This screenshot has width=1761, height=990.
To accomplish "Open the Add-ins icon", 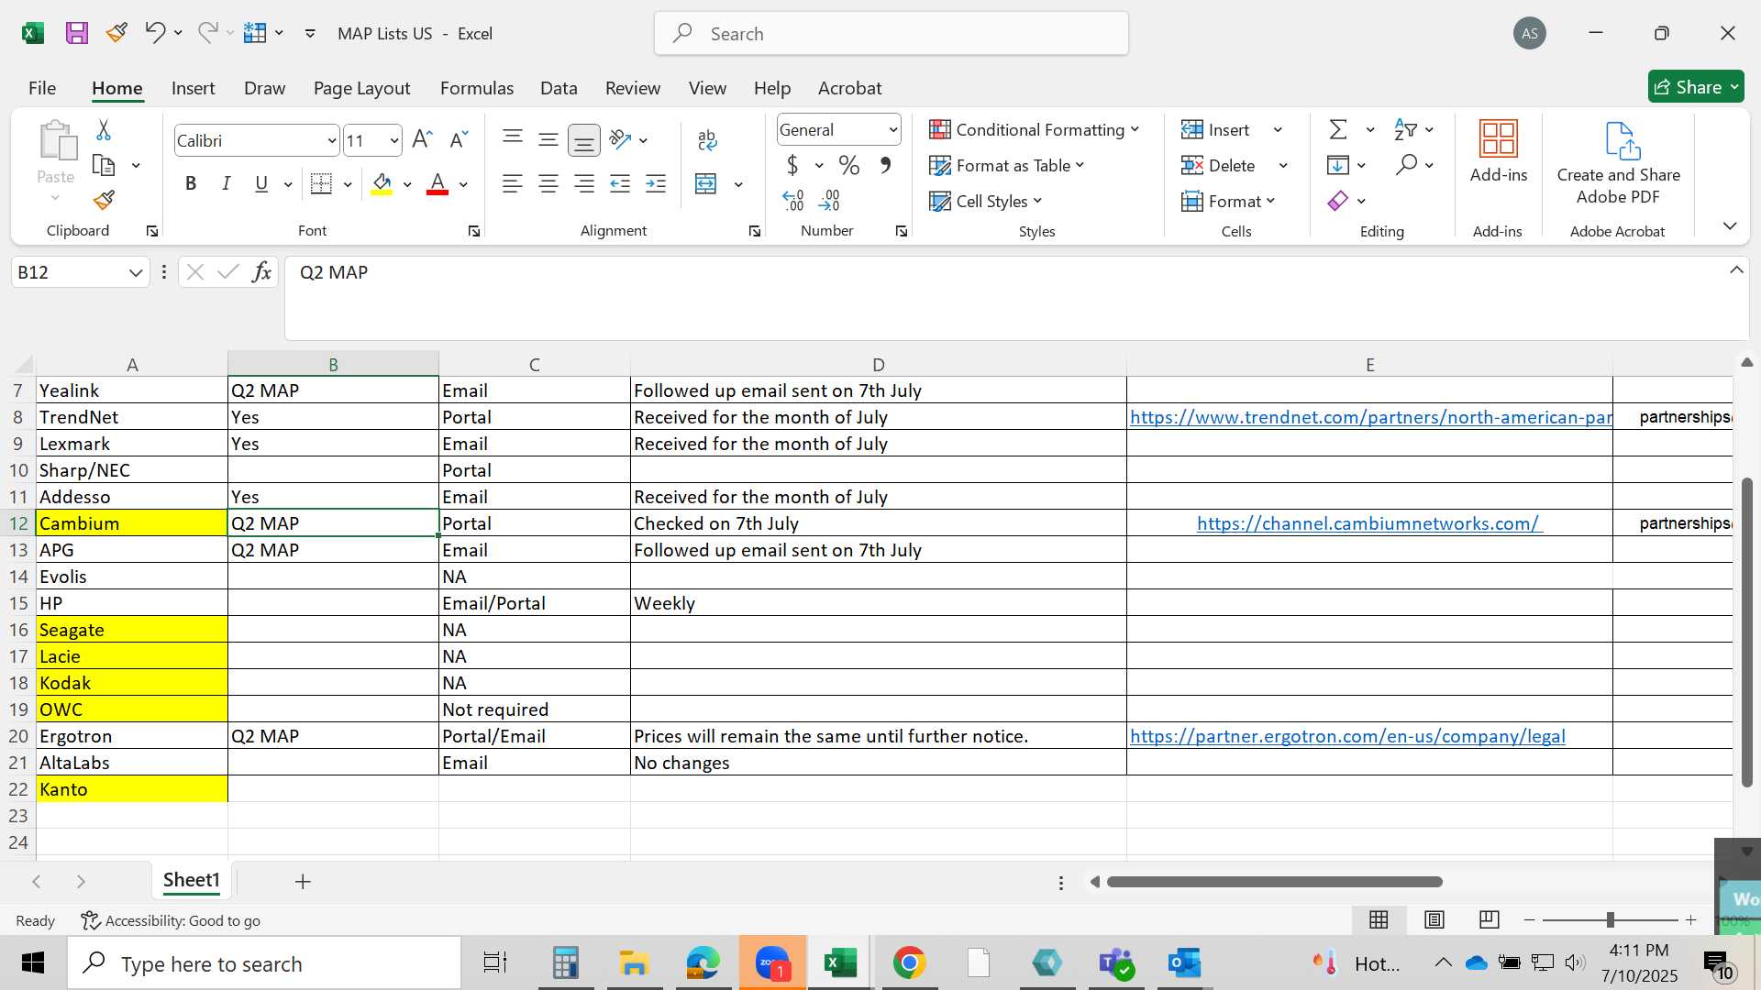I will [x=1499, y=139].
